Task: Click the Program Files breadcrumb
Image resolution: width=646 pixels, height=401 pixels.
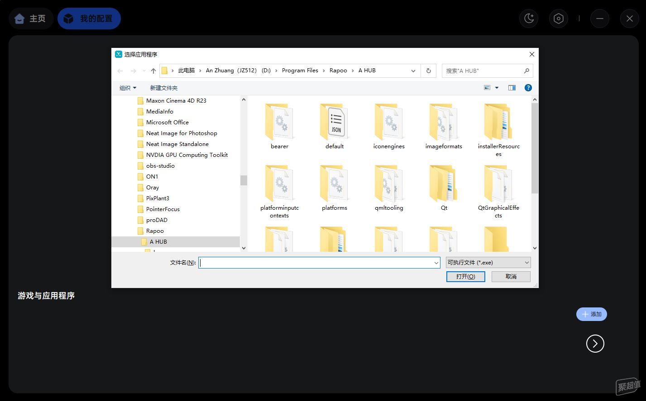Action: coord(300,71)
